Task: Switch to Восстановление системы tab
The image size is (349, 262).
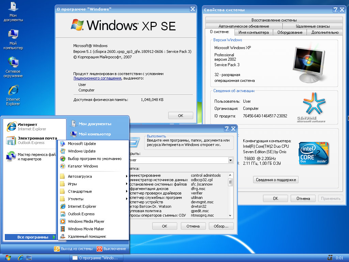Action: 274,20
